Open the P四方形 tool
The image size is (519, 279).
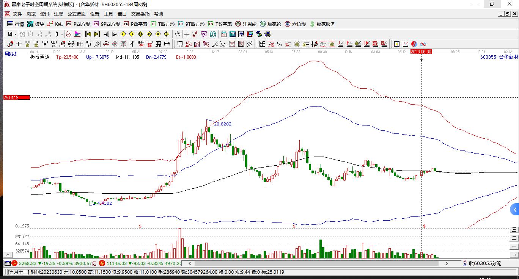pos(78,24)
